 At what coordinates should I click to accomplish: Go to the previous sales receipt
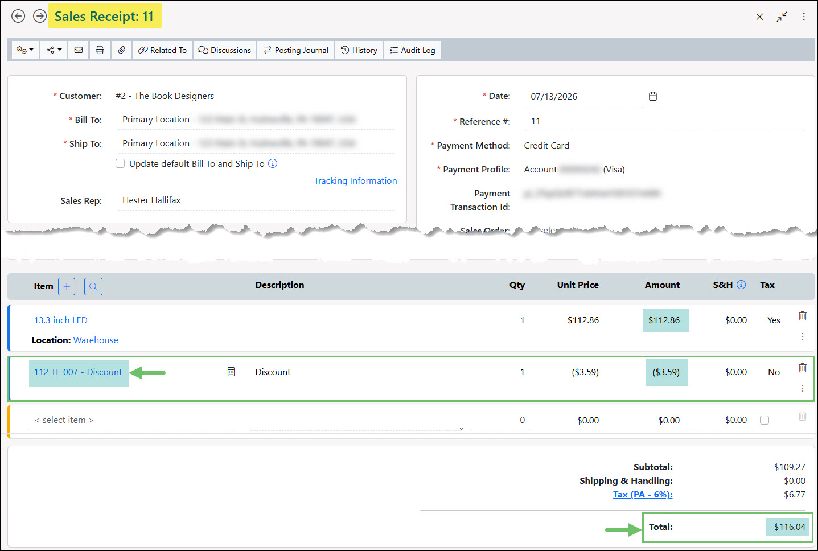click(18, 16)
